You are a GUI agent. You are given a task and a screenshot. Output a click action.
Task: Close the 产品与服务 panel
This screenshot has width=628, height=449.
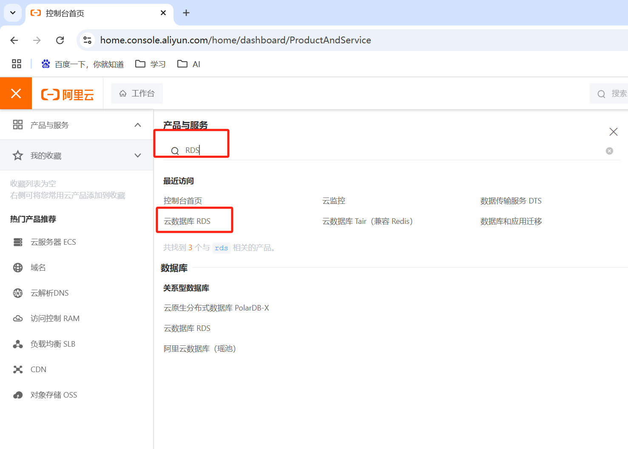click(x=613, y=132)
